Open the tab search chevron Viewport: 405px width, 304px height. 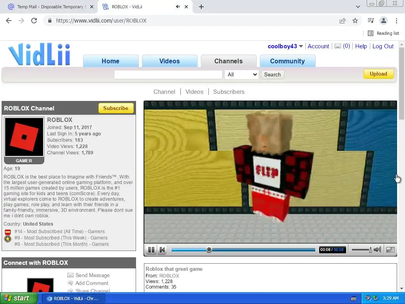click(358, 7)
